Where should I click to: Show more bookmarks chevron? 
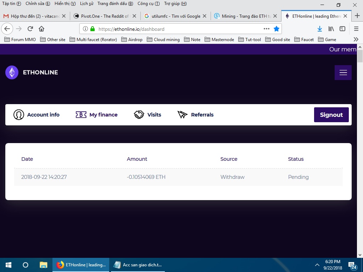coord(356,39)
